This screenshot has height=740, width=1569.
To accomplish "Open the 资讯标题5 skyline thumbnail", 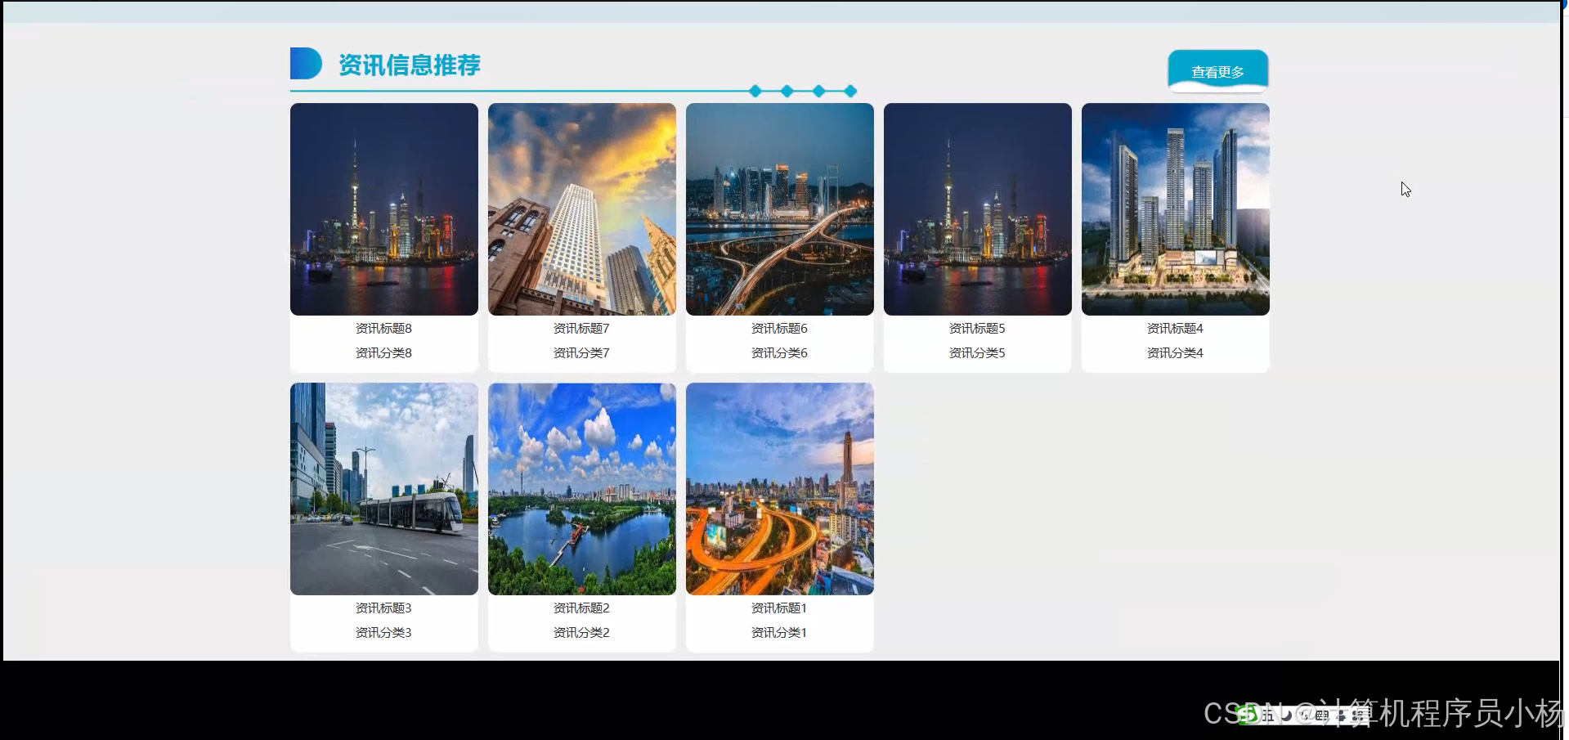I will (x=978, y=209).
